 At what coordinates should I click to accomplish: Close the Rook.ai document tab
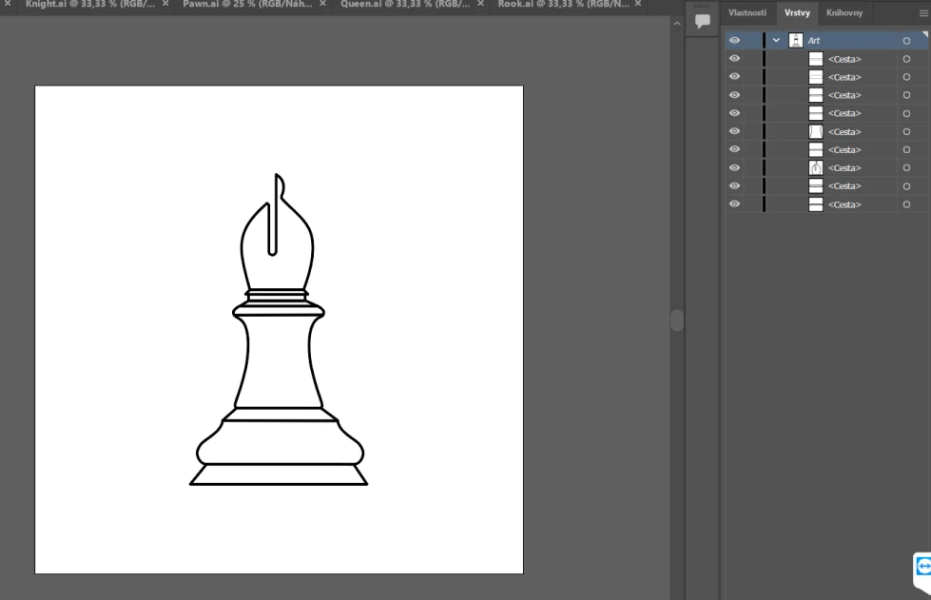[x=638, y=4]
